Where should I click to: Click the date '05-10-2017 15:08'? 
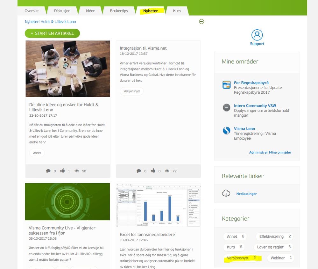43,238
